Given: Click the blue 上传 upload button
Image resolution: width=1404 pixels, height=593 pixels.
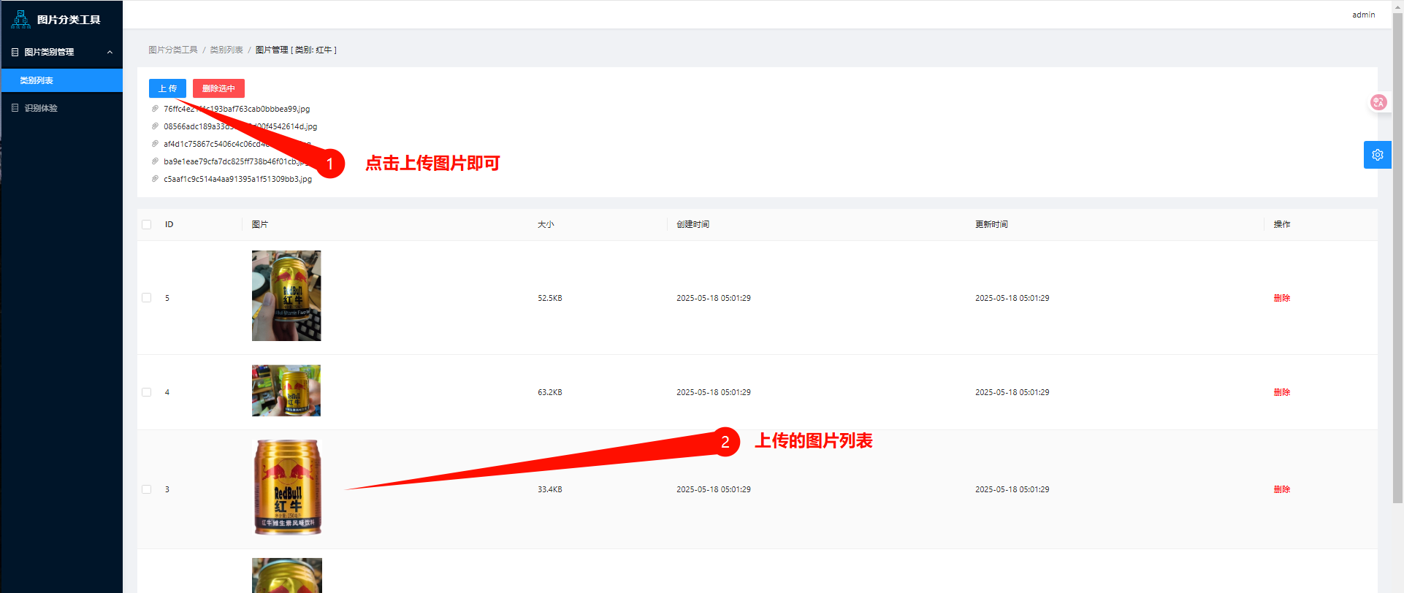Looking at the screenshot, I should point(167,88).
